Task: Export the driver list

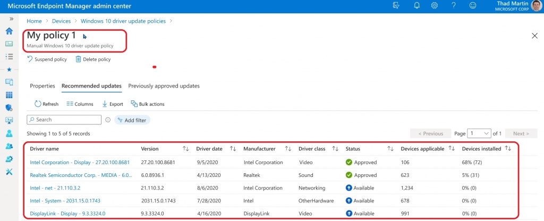Action: pos(113,104)
